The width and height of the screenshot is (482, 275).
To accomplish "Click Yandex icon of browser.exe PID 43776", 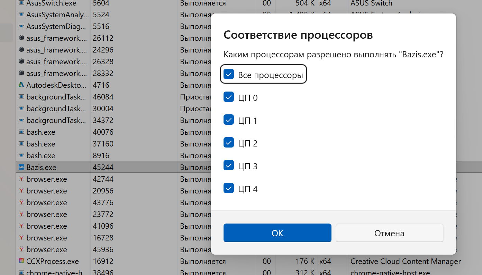I will [x=21, y=202].
